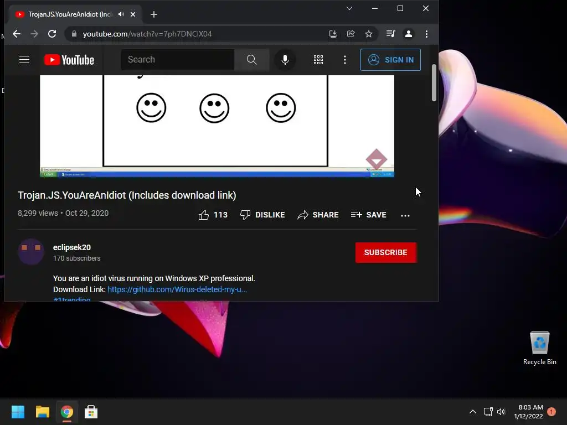The width and height of the screenshot is (567, 425).
Task: Click the YouTube Search field
Action: click(178, 60)
